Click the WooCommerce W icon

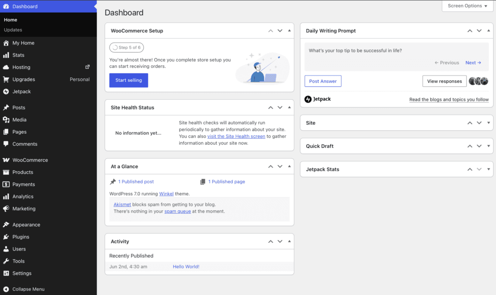(x=6, y=160)
